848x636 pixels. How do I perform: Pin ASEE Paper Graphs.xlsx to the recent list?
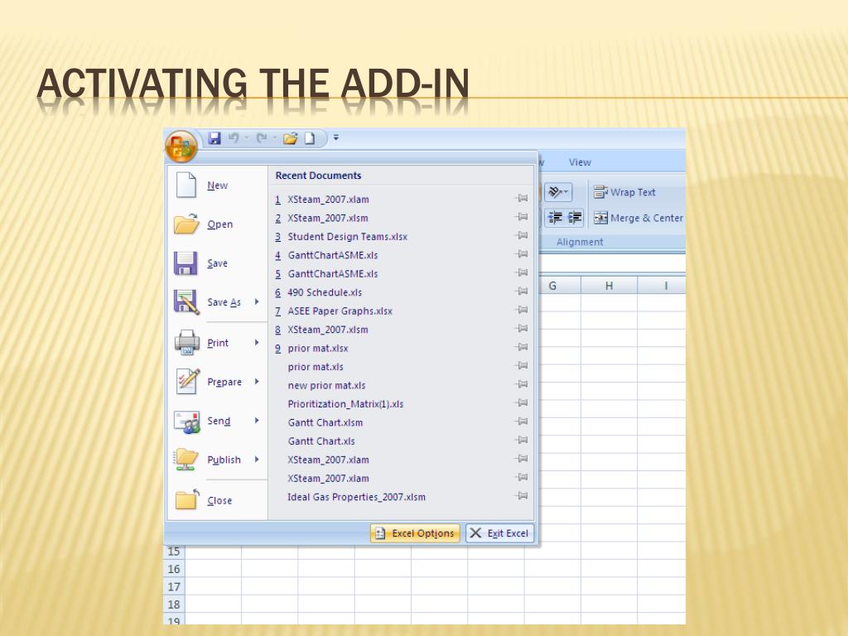(x=522, y=310)
